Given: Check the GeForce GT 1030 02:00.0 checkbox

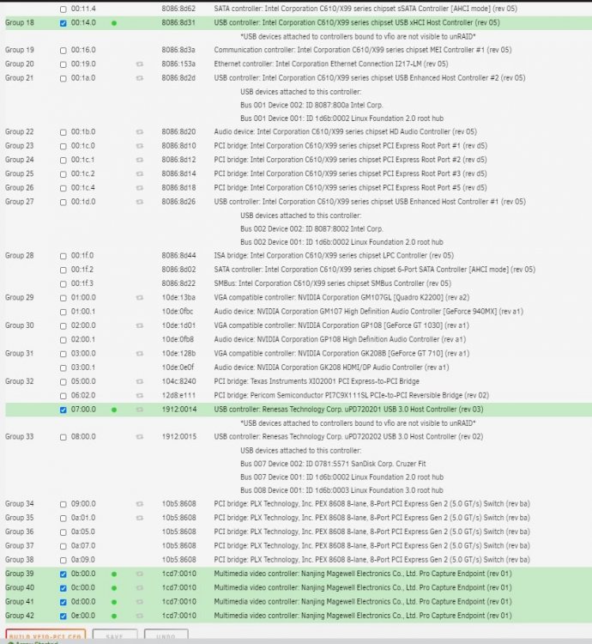Looking at the screenshot, I should pyautogui.click(x=63, y=325).
